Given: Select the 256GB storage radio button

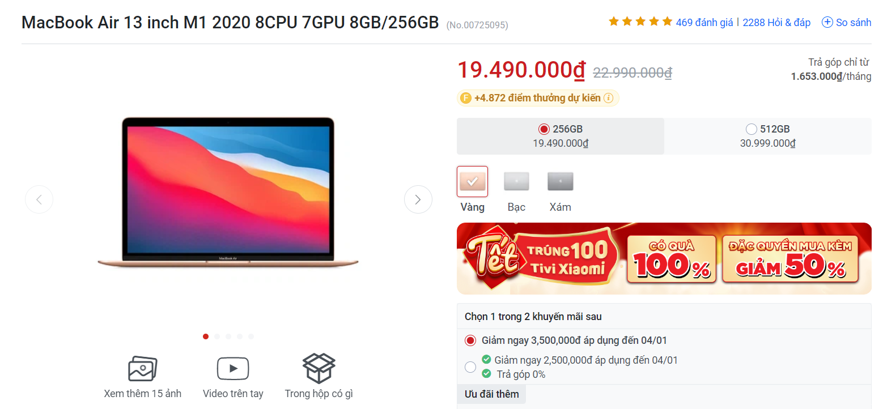Looking at the screenshot, I should tap(544, 129).
